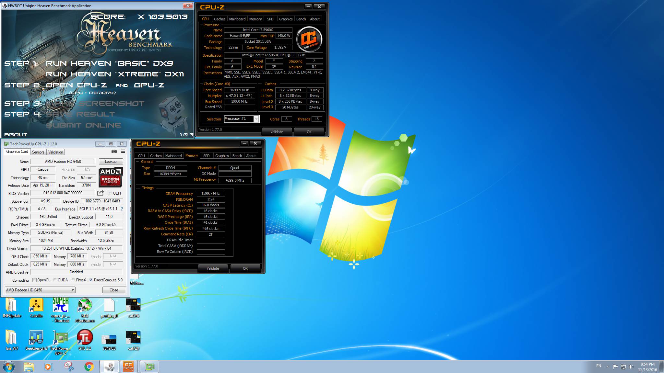Click ABOUT in Heaven benchmark window
The image size is (664, 373).
pyautogui.click(x=16, y=134)
